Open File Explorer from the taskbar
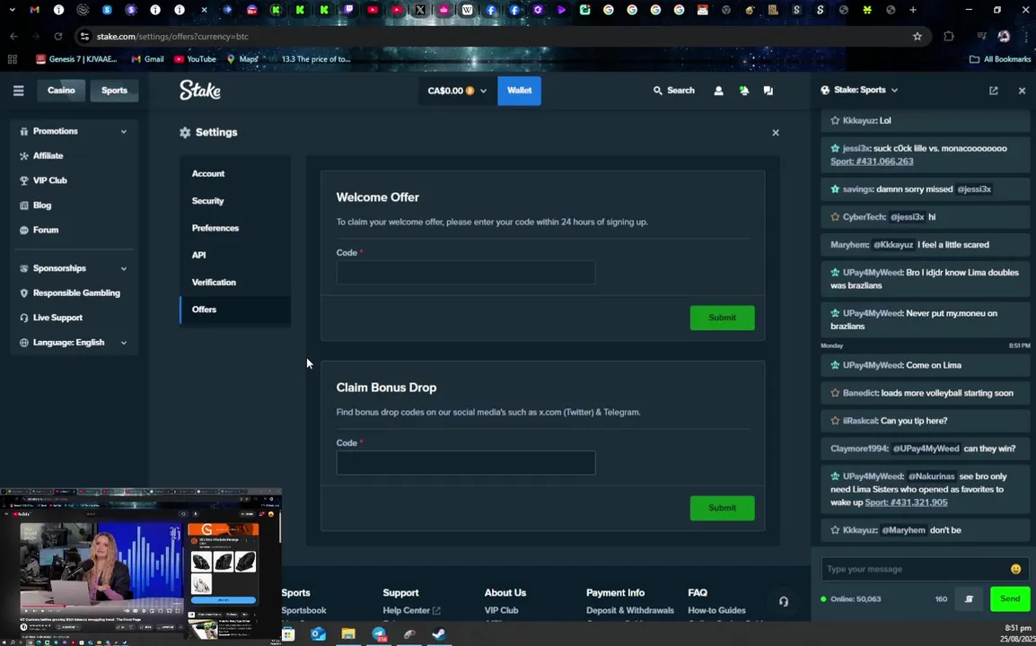 (348, 634)
